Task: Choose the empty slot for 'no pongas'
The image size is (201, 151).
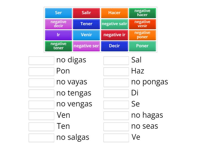Action: [x=116, y=83]
